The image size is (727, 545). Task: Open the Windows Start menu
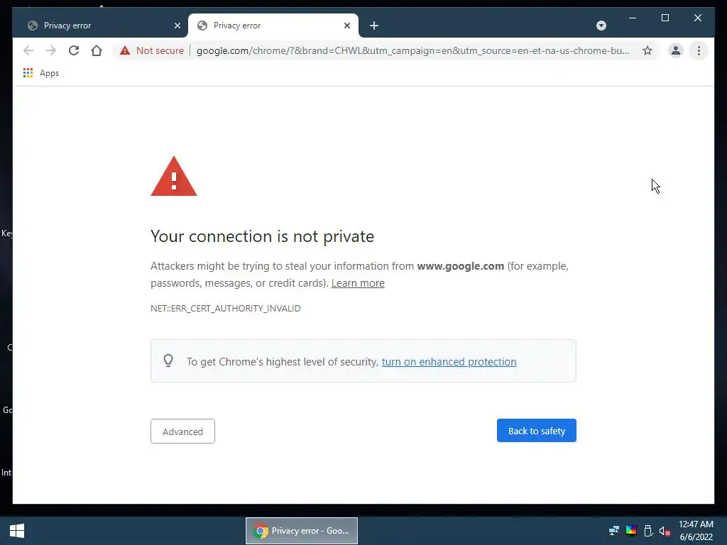[17, 531]
